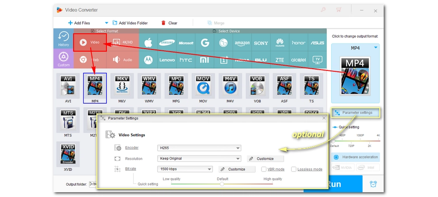Clear the file list
This screenshot has height=197, width=438.
pos(169,23)
